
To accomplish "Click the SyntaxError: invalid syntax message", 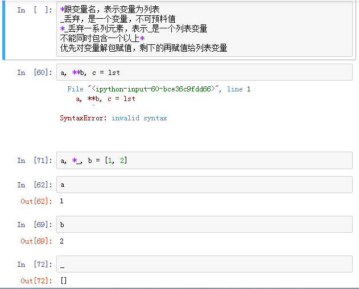I will pos(113,118).
